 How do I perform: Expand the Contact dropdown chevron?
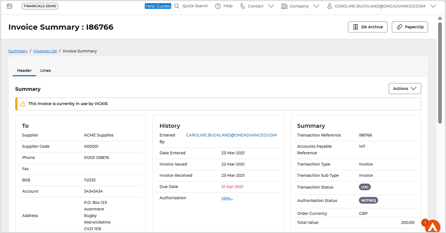point(271,6)
